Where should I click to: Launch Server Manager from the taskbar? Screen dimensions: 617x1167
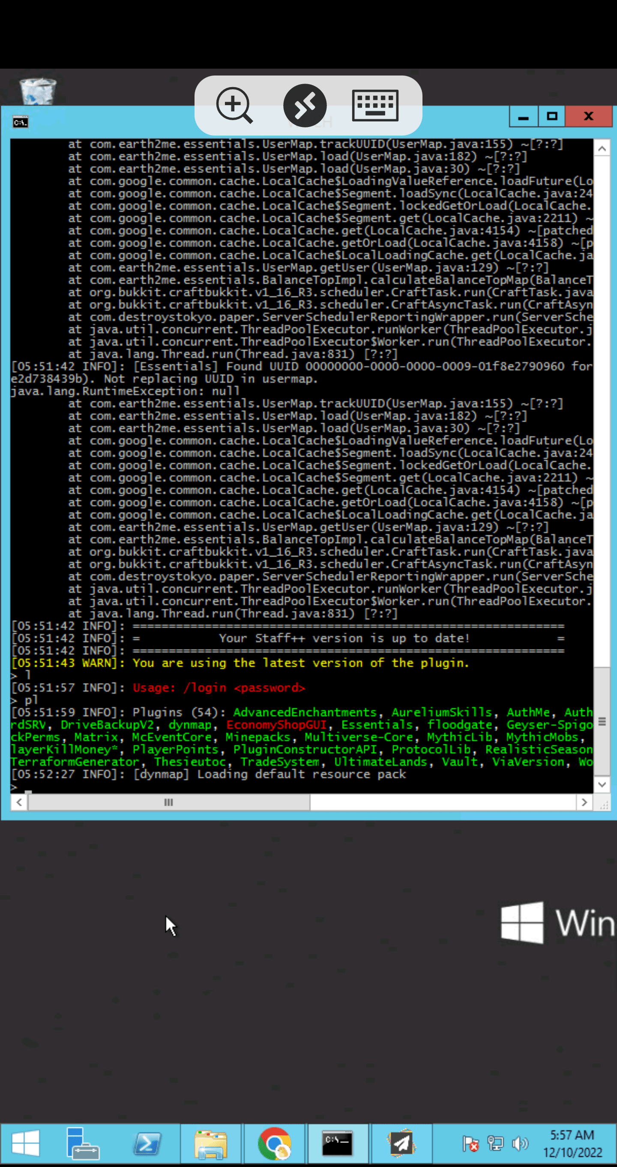click(83, 1143)
